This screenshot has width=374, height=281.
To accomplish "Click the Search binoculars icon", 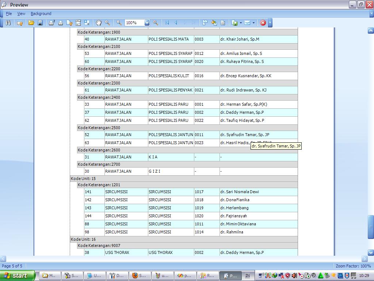I will (x=8, y=23).
